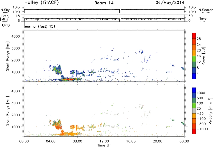Click the '-1000' label on the velocity color bar

[x=202, y=129]
